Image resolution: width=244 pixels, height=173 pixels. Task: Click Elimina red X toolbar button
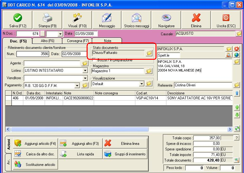[x=196, y=20]
